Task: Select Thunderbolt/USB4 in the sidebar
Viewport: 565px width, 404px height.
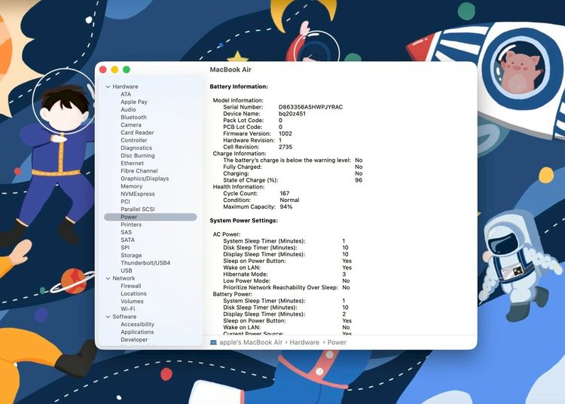Action: pos(145,263)
